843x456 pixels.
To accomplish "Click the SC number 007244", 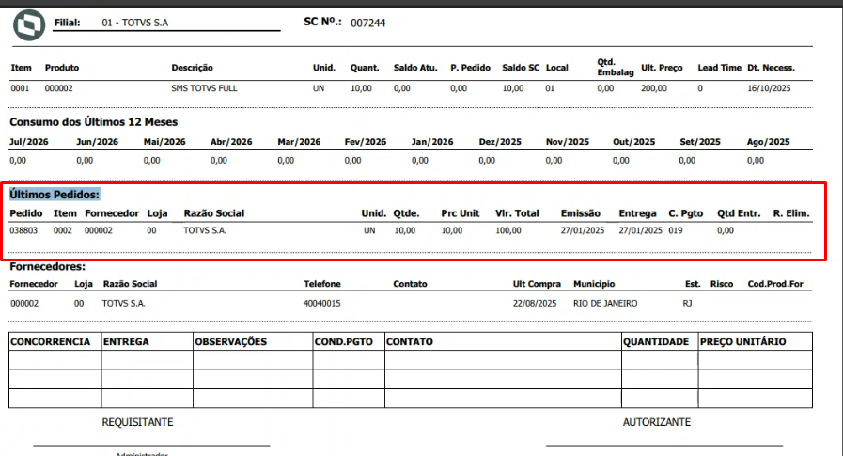I will coord(367,23).
